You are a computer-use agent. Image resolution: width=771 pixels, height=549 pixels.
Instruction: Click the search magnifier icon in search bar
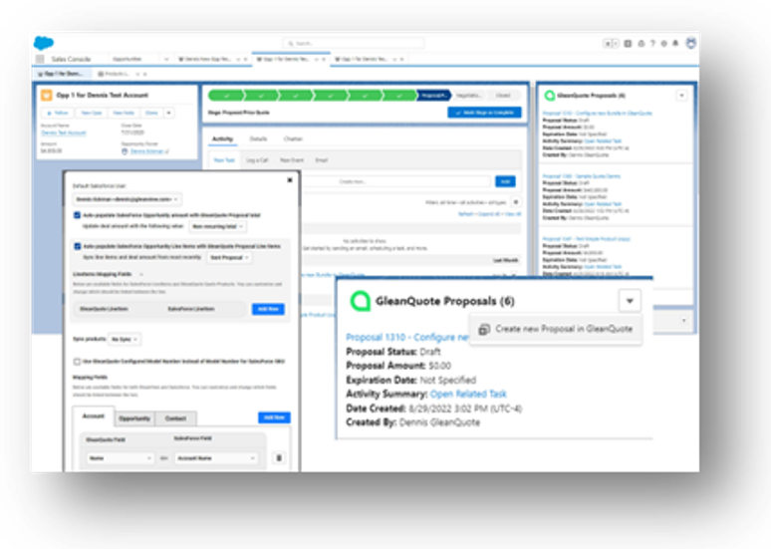click(291, 43)
